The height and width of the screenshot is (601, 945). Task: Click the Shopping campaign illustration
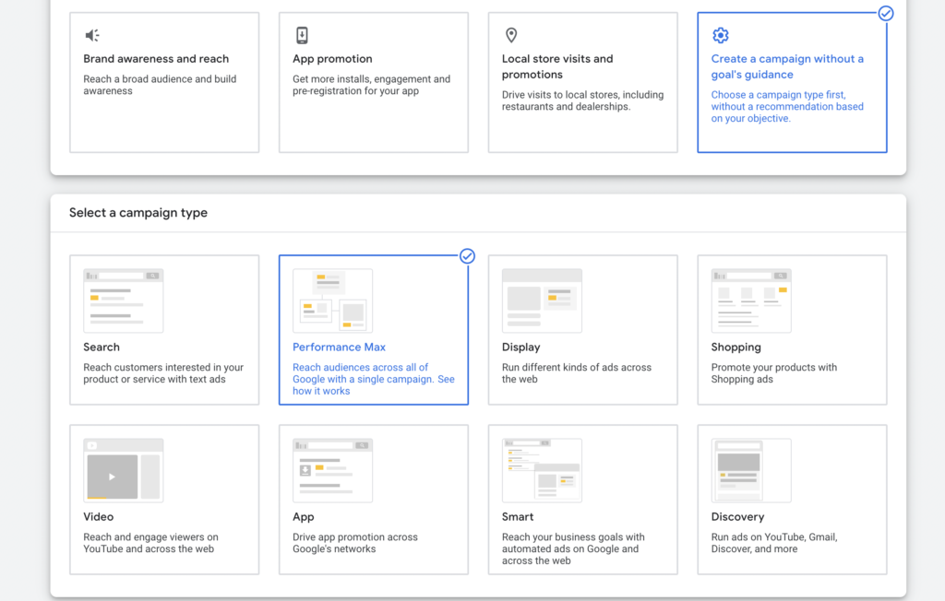click(751, 300)
